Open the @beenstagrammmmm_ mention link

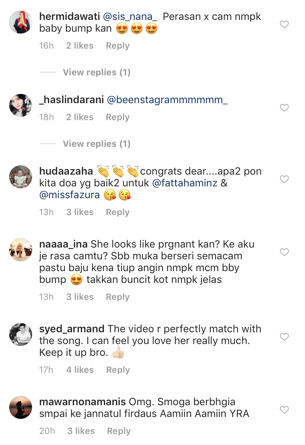(167, 100)
